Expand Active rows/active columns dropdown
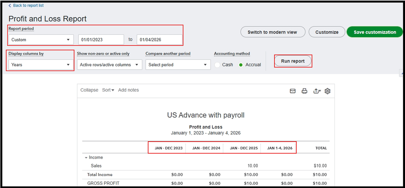 pyautogui.click(x=109, y=65)
